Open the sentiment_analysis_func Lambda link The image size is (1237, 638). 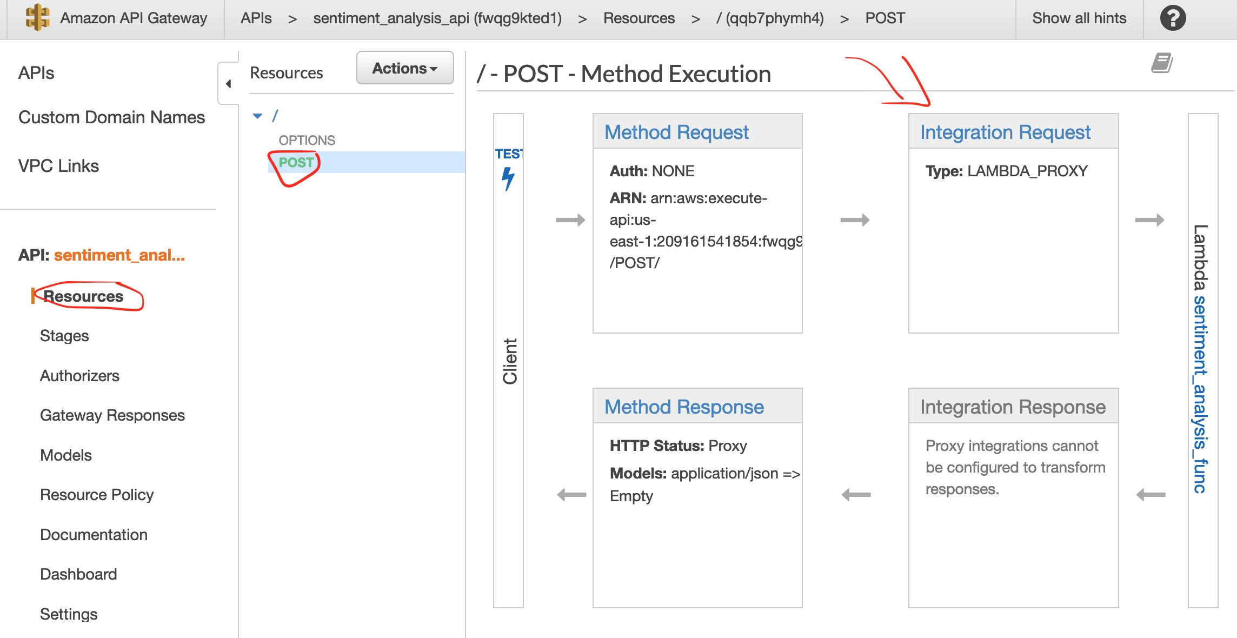[1200, 395]
